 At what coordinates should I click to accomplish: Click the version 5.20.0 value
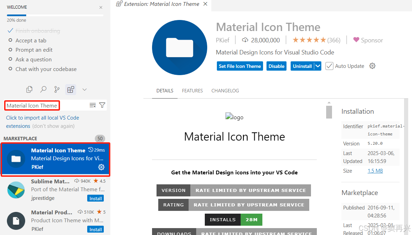tap(375, 144)
